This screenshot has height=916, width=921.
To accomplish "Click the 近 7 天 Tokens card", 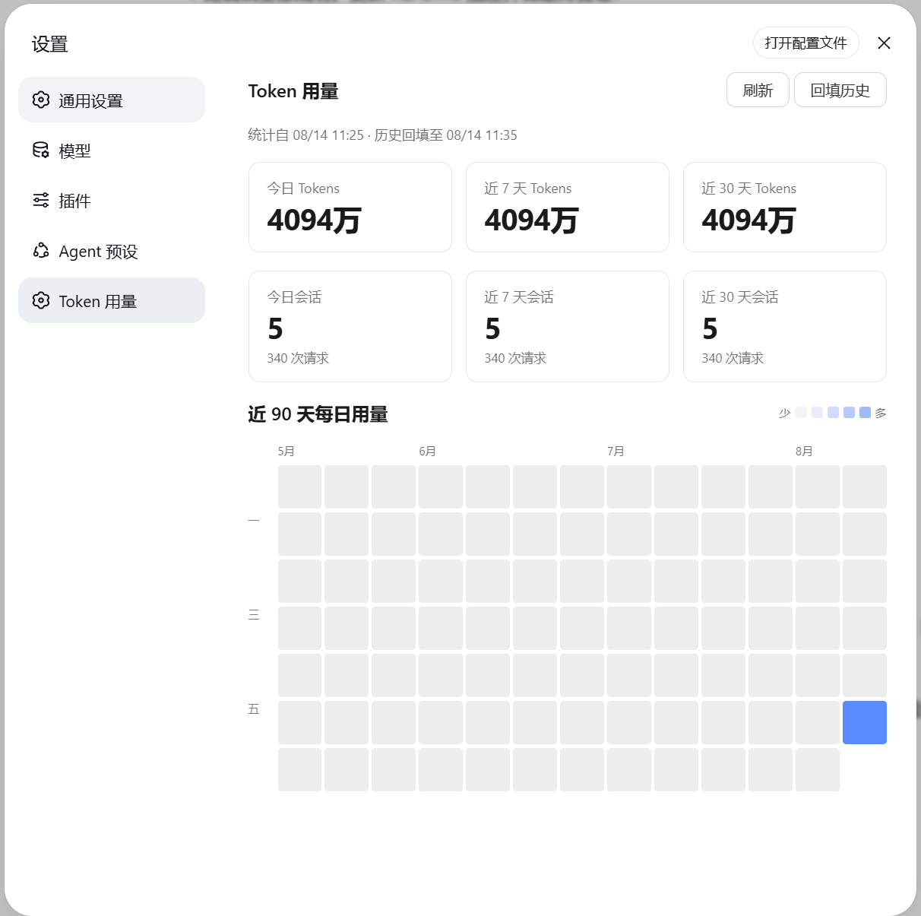I will 568,207.
